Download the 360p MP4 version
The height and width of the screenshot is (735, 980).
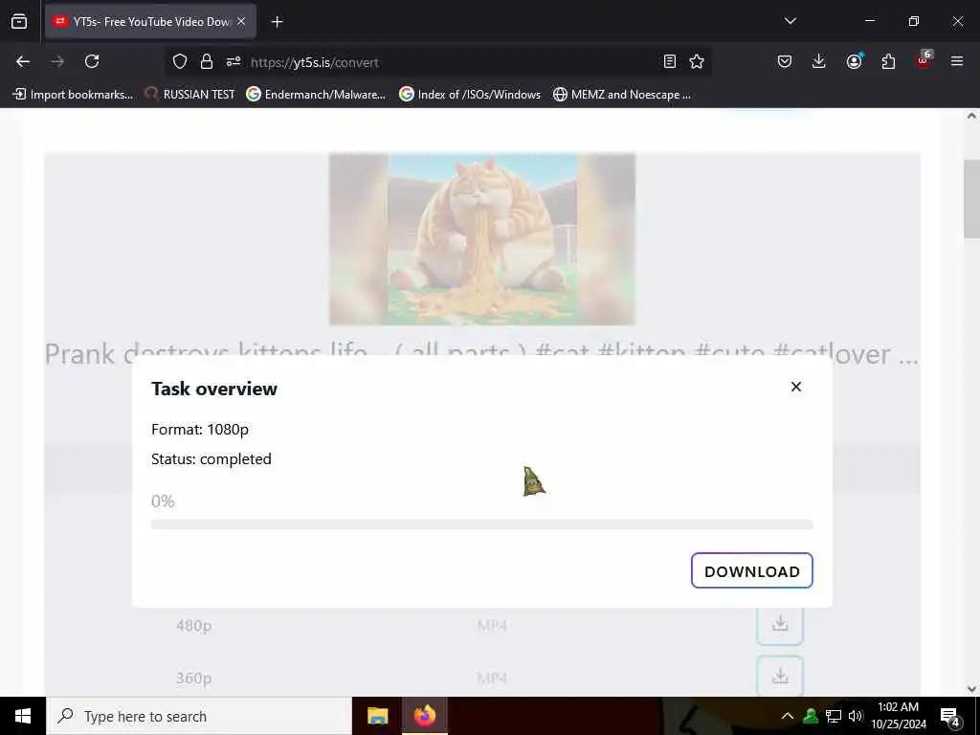[x=779, y=677]
